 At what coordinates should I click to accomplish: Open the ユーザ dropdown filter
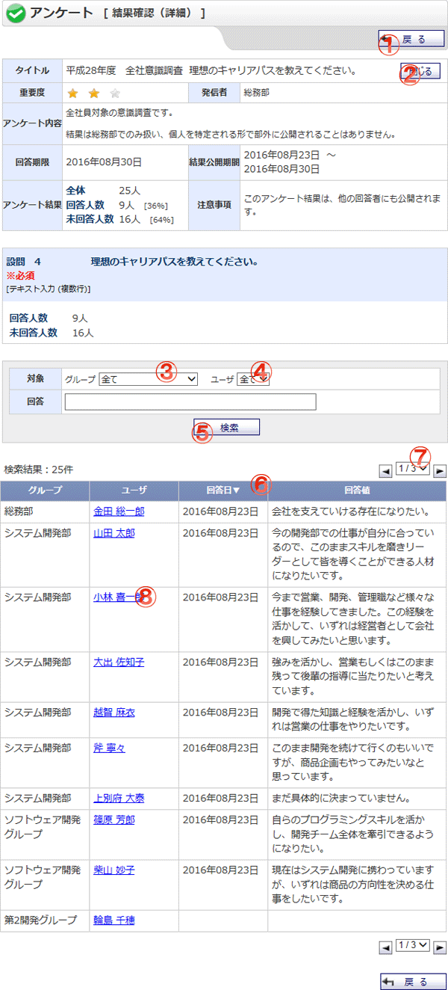point(253,379)
